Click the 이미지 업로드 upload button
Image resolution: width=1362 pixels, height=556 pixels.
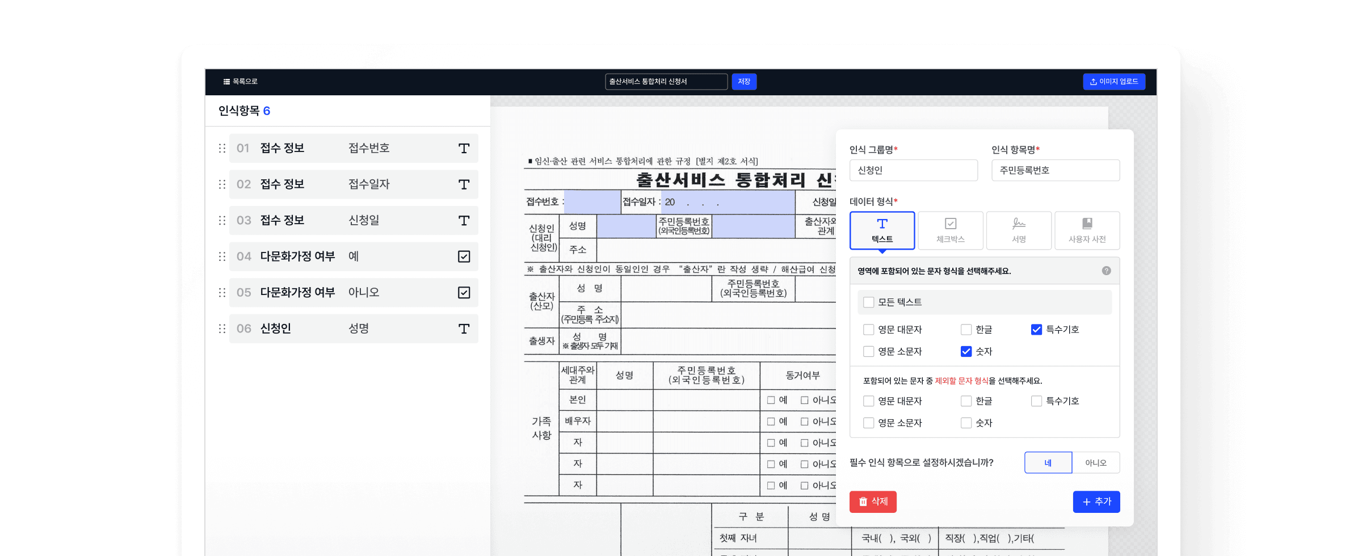(1114, 82)
